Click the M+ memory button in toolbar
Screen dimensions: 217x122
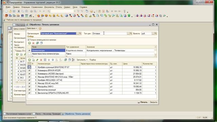coord(116,11)
